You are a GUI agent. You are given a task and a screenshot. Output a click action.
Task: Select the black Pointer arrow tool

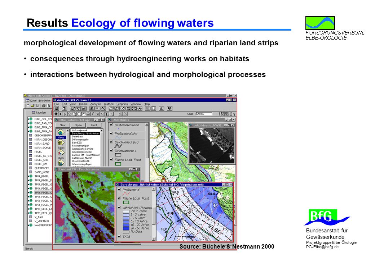[61, 114]
